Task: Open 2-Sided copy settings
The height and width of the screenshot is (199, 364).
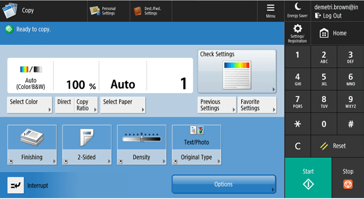Action: (x=87, y=145)
